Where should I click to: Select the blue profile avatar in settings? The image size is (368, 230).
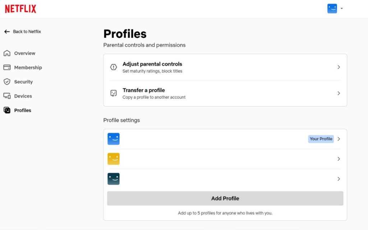coord(114,139)
